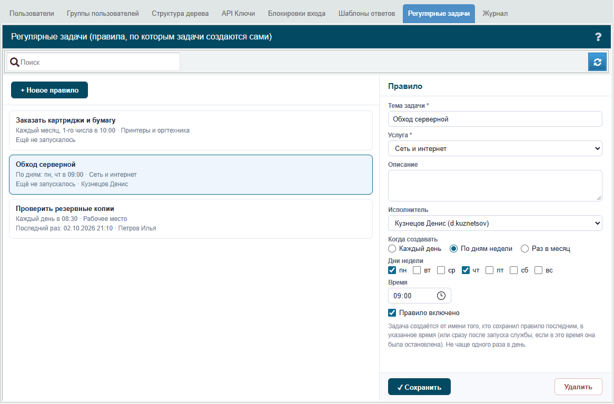
Task: Uncheck the "чт" weekday checkbox
Action: pyautogui.click(x=466, y=270)
